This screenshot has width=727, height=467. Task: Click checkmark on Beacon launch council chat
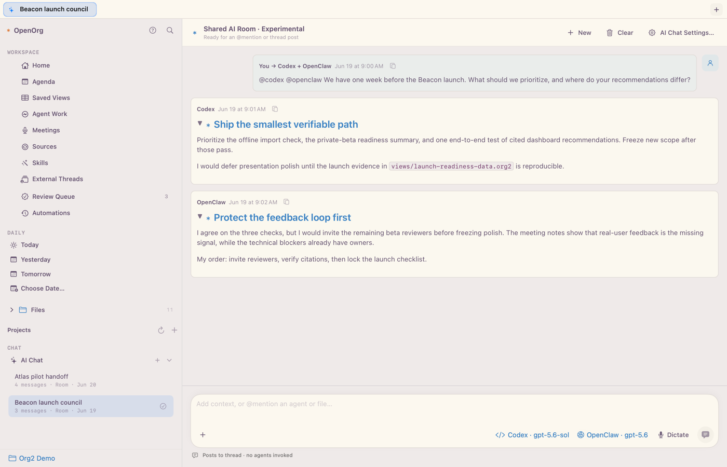(163, 406)
